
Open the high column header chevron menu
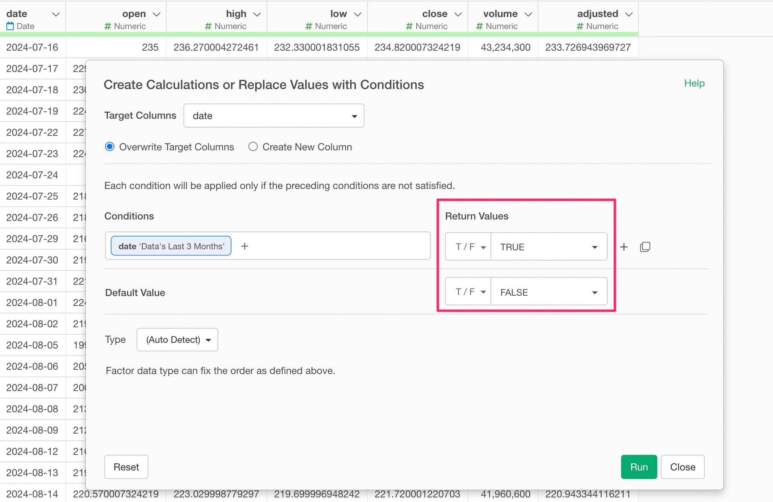257,14
